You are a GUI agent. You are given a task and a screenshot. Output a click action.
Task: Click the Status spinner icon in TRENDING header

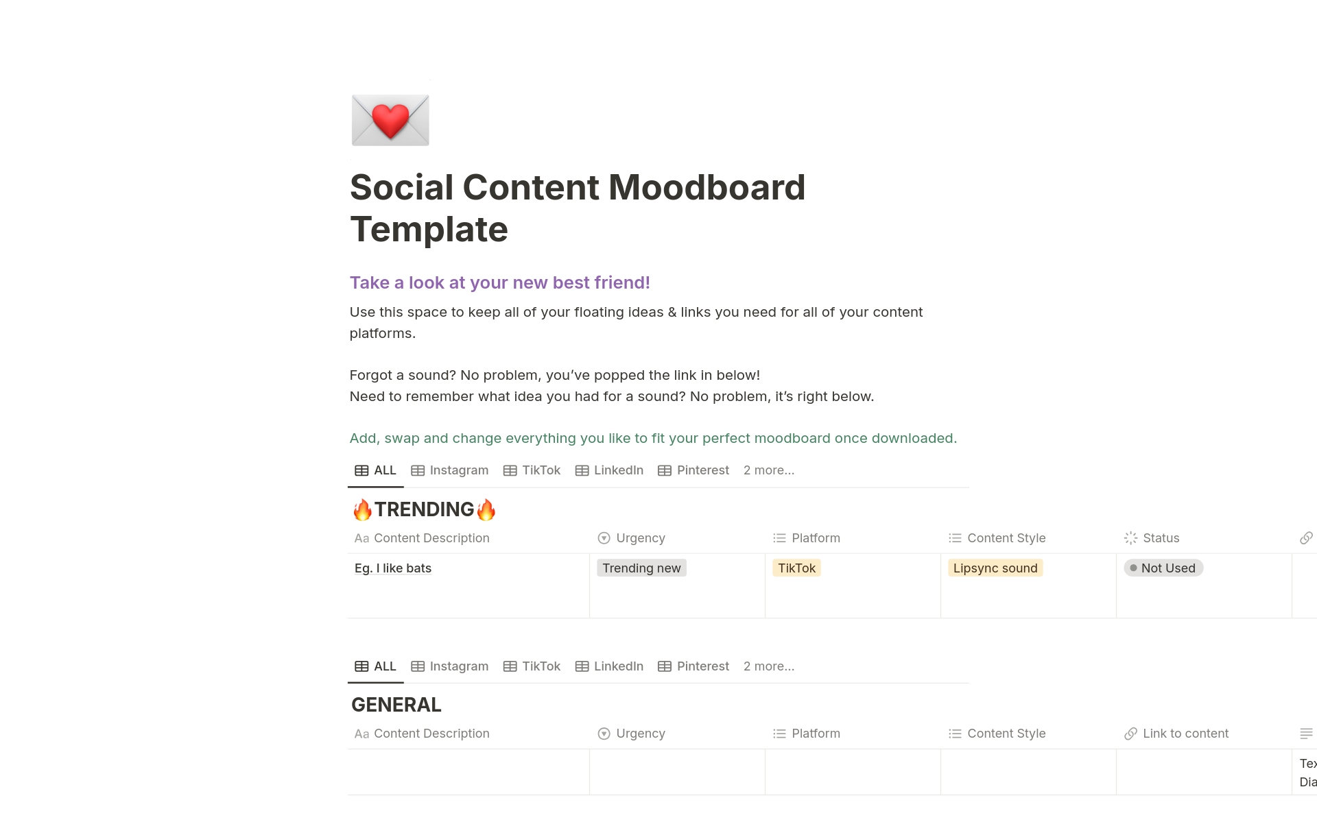tap(1130, 538)
